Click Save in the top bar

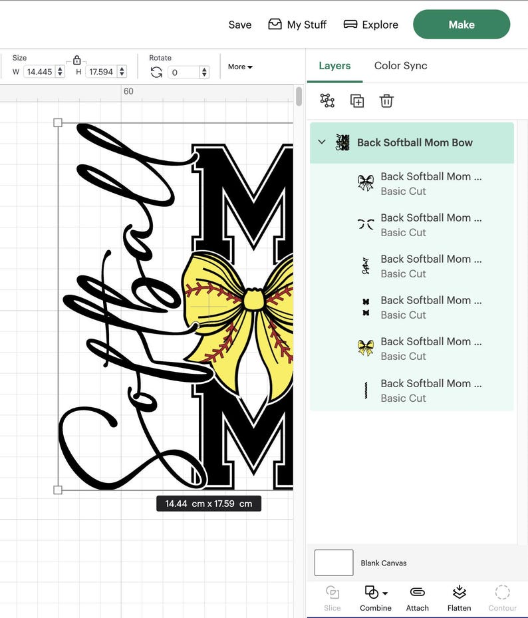(239, 25)
